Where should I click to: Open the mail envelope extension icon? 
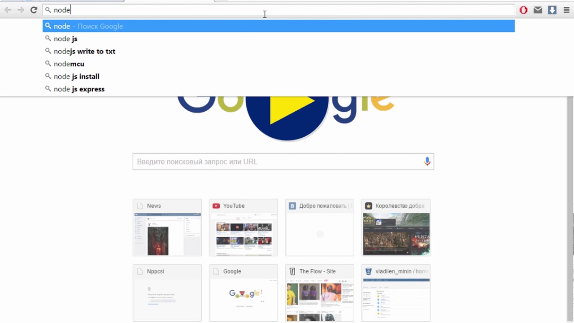(x=538, y=10)
